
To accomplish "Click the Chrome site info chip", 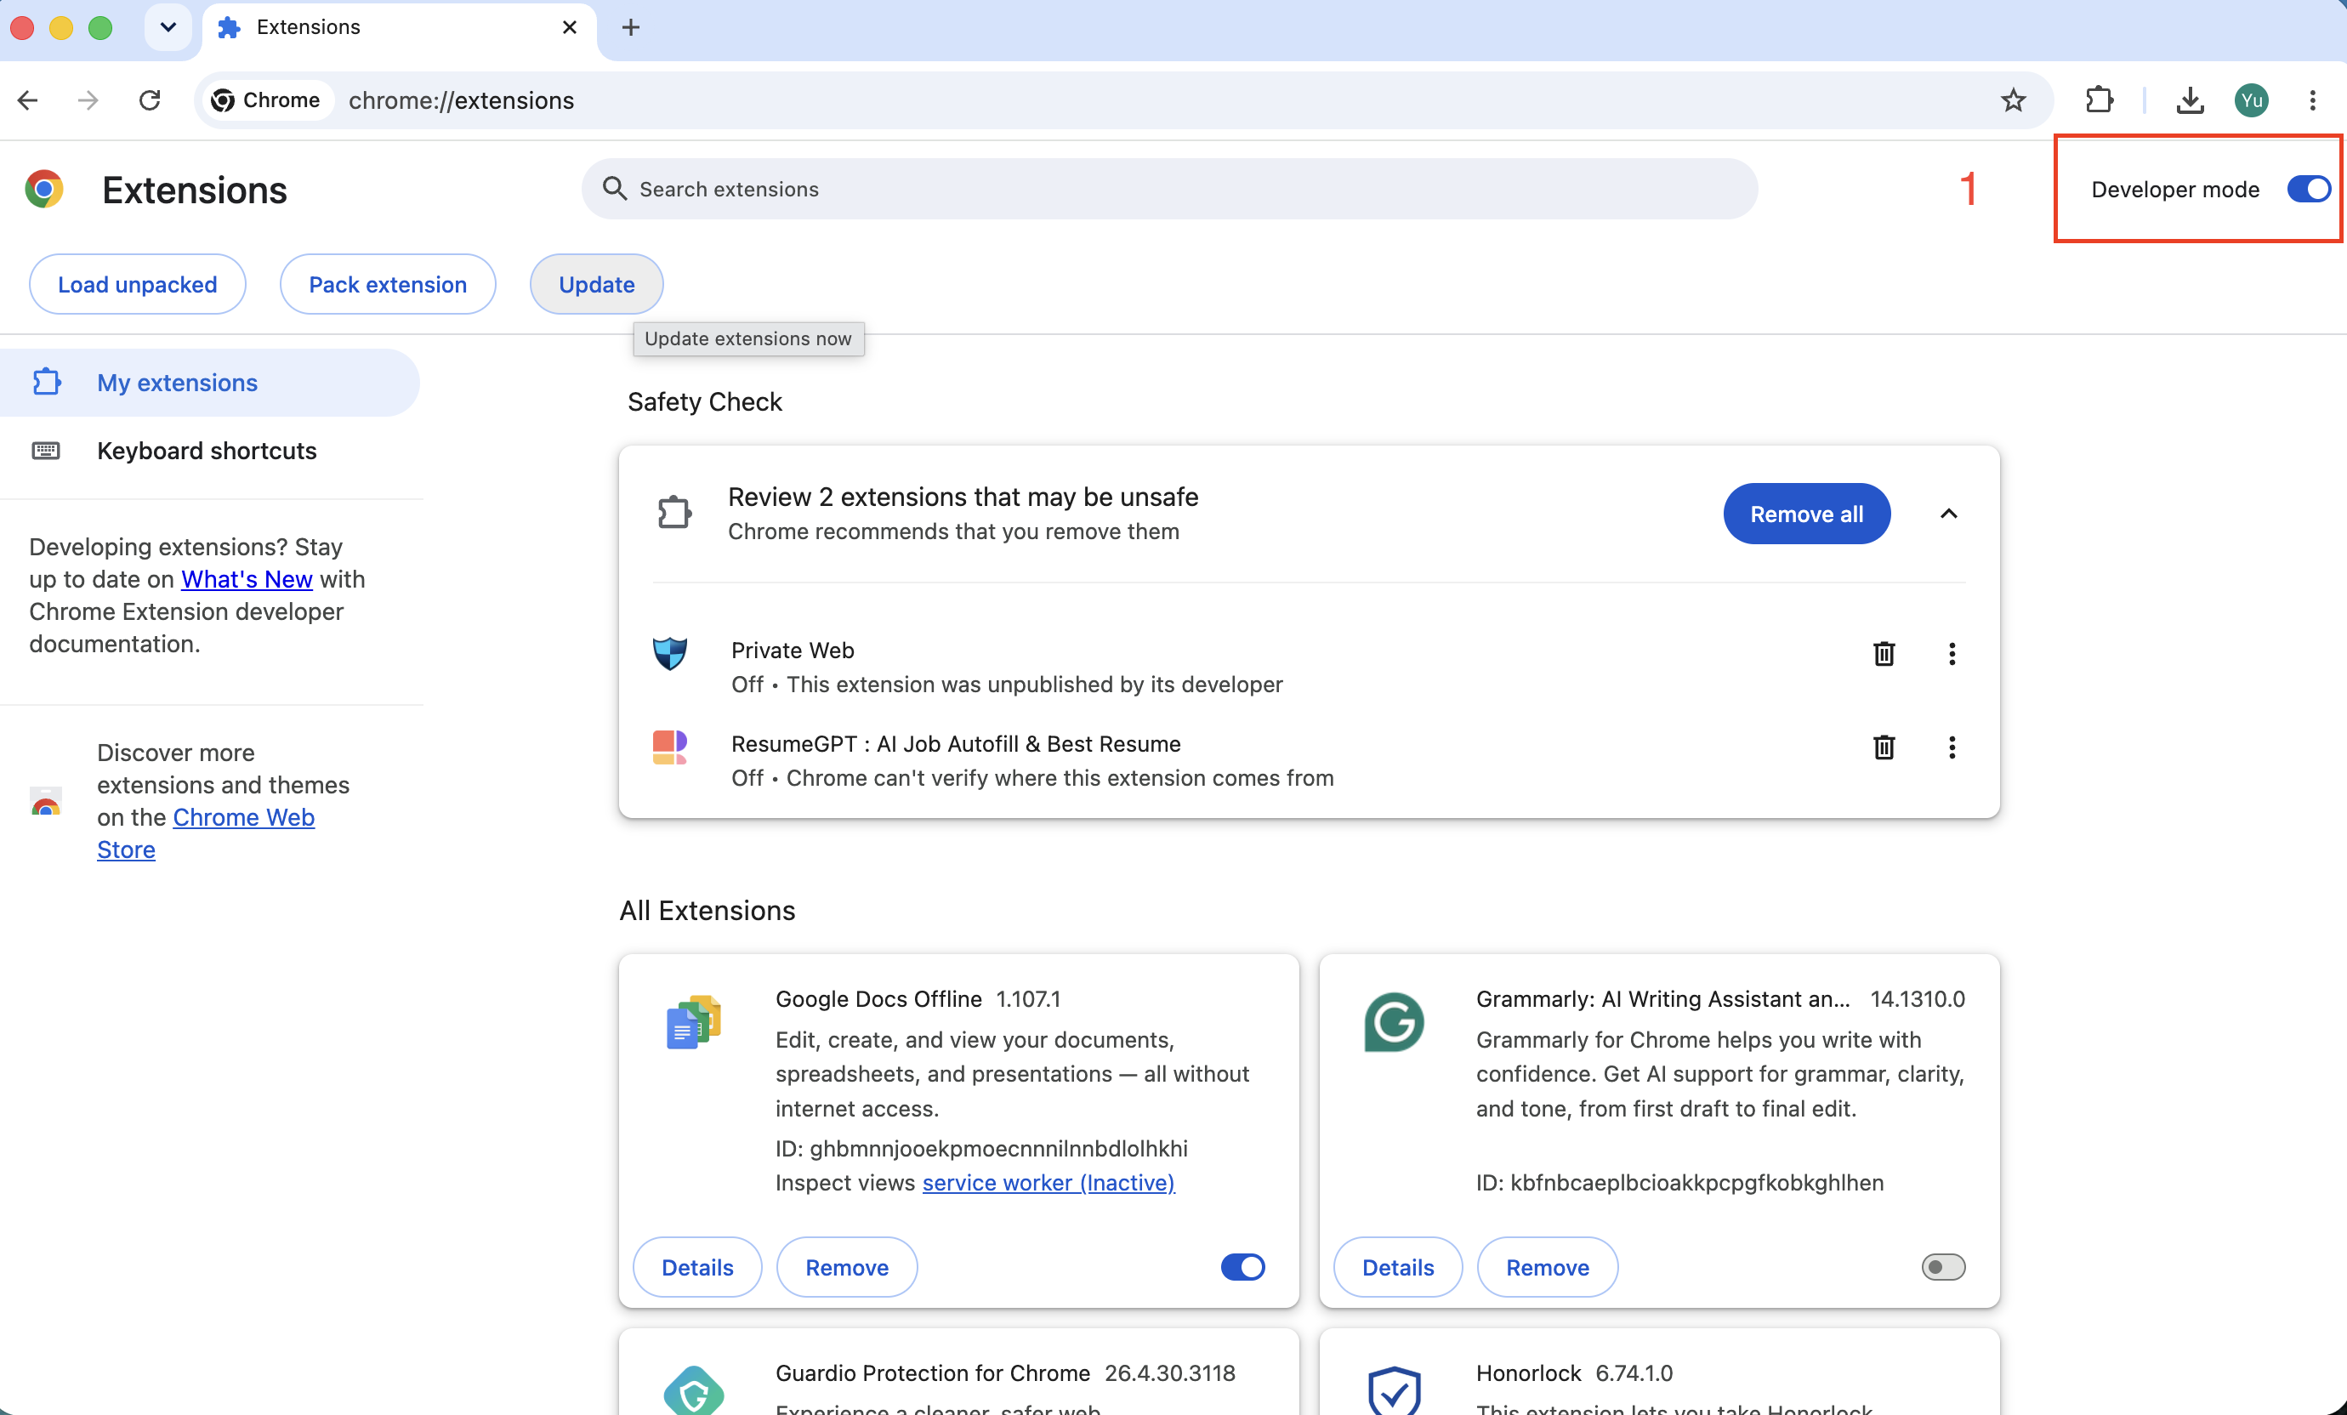I will point(266,100).
